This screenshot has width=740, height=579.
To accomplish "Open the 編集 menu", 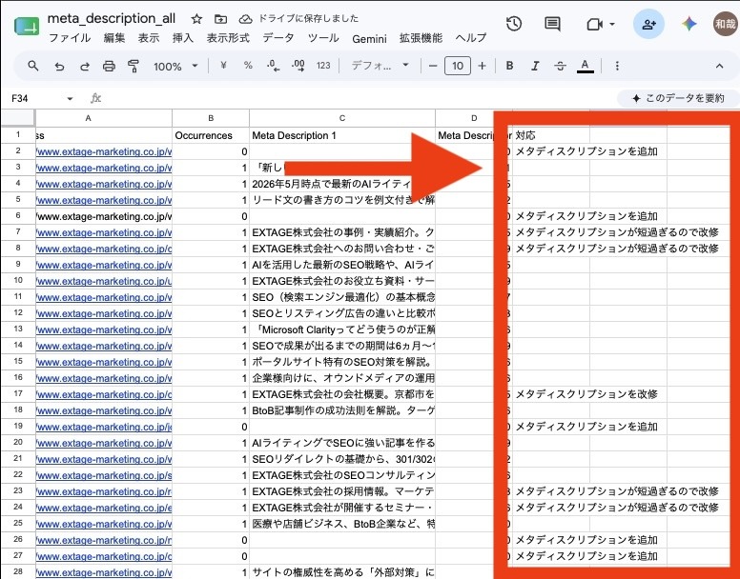I will click(114, 38).
